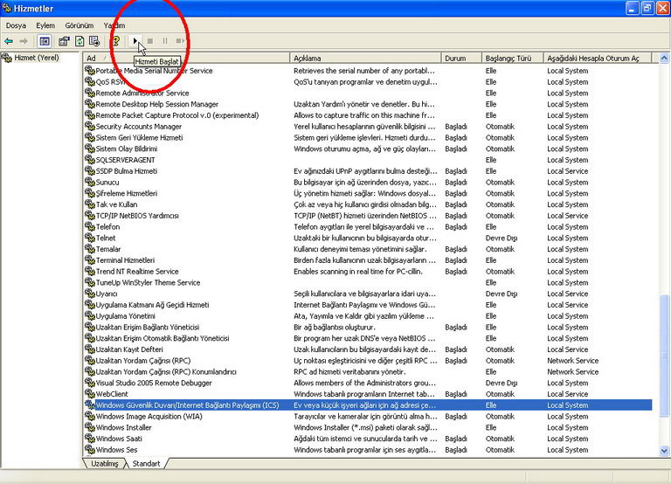Select Remote Packet Capture Protocol v.0 service
The height and width of the screenshot is (484, 671).
click(x=368, y=115)
